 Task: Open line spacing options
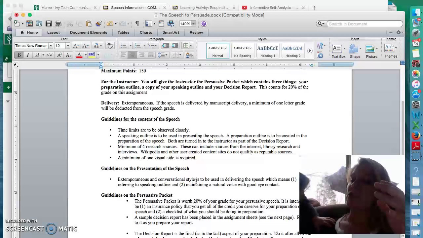[163, 55]
